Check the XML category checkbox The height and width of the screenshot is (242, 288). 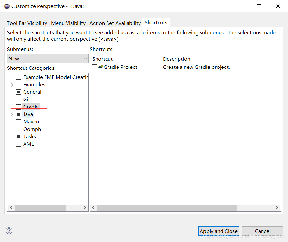19,144
